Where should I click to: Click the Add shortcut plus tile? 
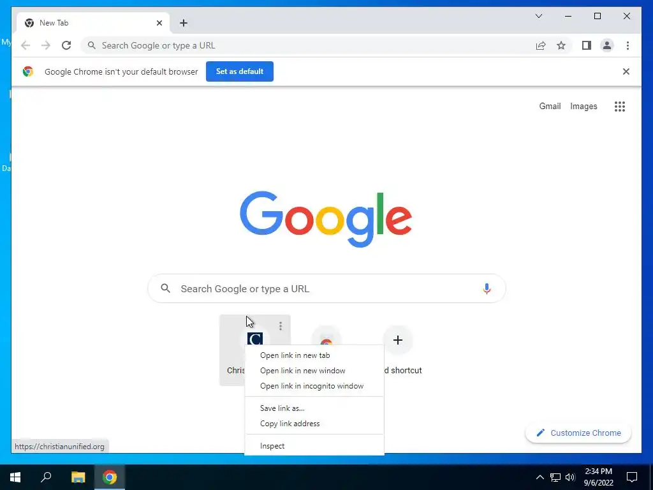coord(398,340)
